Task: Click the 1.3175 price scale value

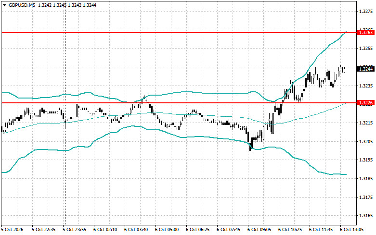Action: coord(366,197)
